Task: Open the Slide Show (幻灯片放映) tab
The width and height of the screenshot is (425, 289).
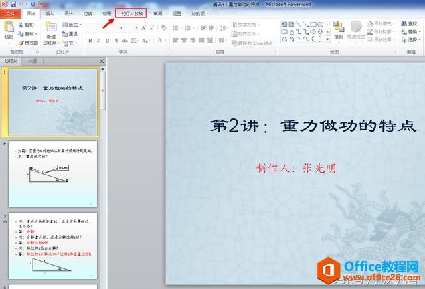Action: (x=132, y=13)
